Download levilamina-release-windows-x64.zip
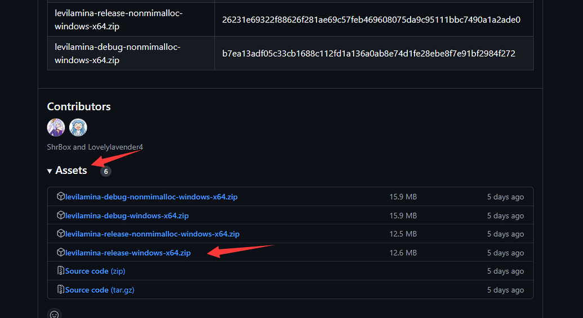 coord(128,253)
